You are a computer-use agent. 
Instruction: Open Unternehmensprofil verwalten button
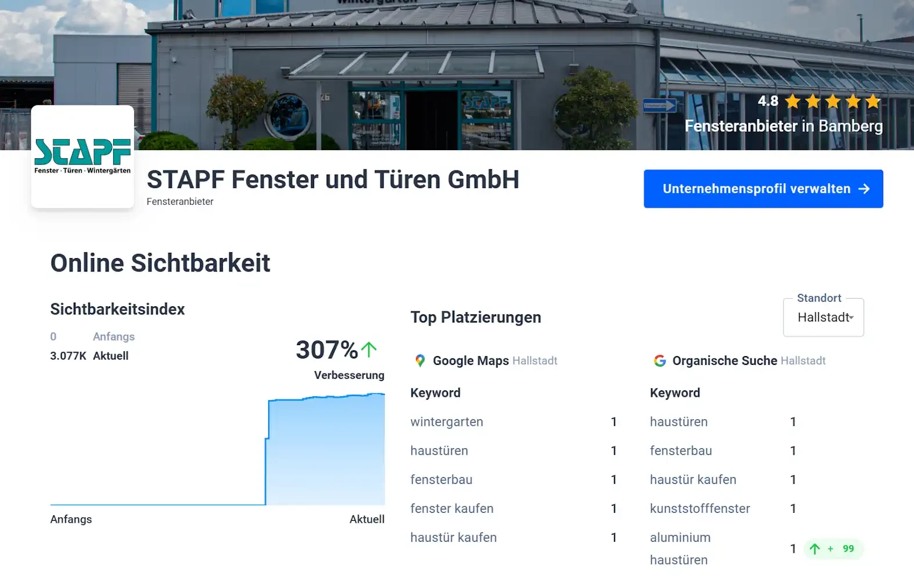[763, 188]
